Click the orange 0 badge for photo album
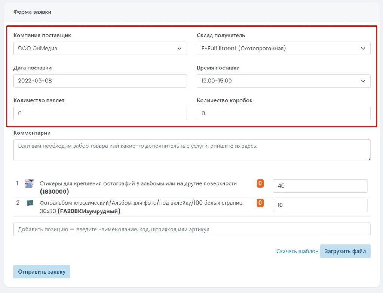The height and width of the screenshot is (293, 383). (x=260, y=203)
